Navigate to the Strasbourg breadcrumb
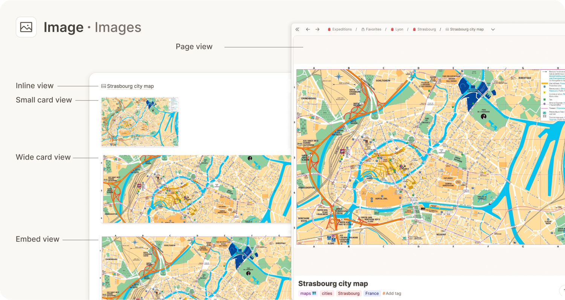This screenshot has width=565, height=300. 424,29
